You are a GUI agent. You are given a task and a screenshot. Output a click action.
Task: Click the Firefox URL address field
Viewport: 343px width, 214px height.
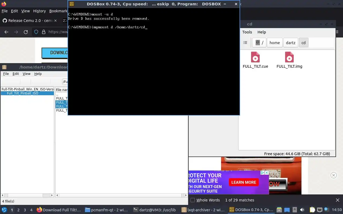tap(58, 32)
